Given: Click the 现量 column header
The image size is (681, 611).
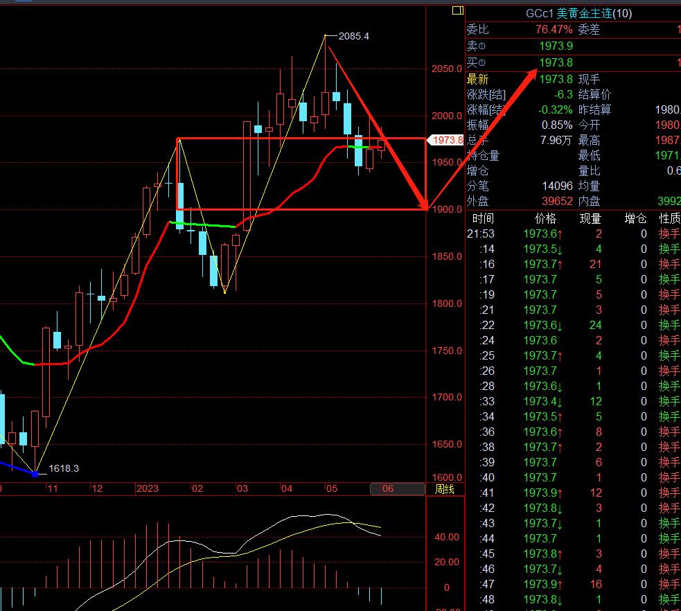Looking at the screenshot, I should (x=591, y=218).
